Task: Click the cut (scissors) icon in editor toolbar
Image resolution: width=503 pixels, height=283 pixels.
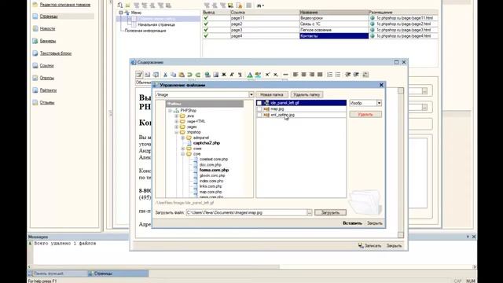Action: 165,75
